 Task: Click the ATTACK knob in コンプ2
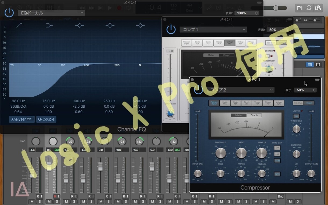click(x=241, y=174)
